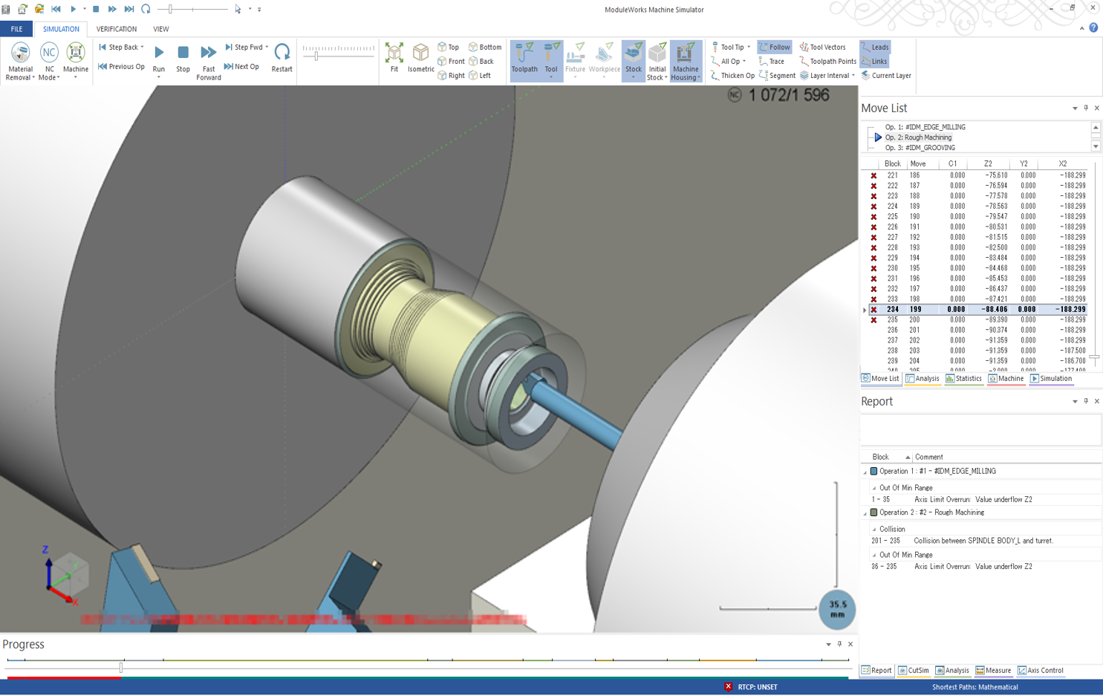Disable the Follow toolpath option

(774, 47)
